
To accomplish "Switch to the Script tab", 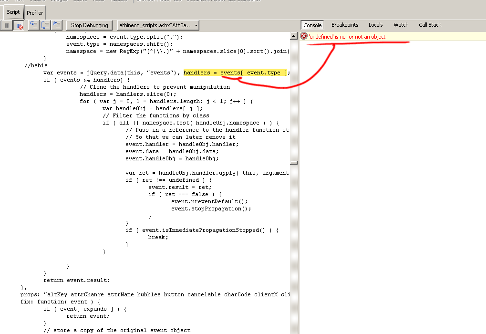I will pos(13,12).
